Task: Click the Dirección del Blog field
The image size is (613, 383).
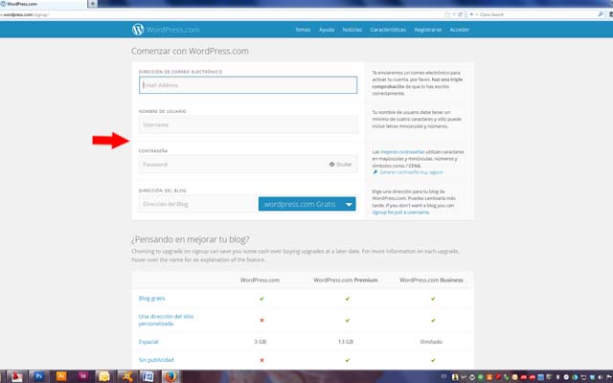Action: click(196, 204)
